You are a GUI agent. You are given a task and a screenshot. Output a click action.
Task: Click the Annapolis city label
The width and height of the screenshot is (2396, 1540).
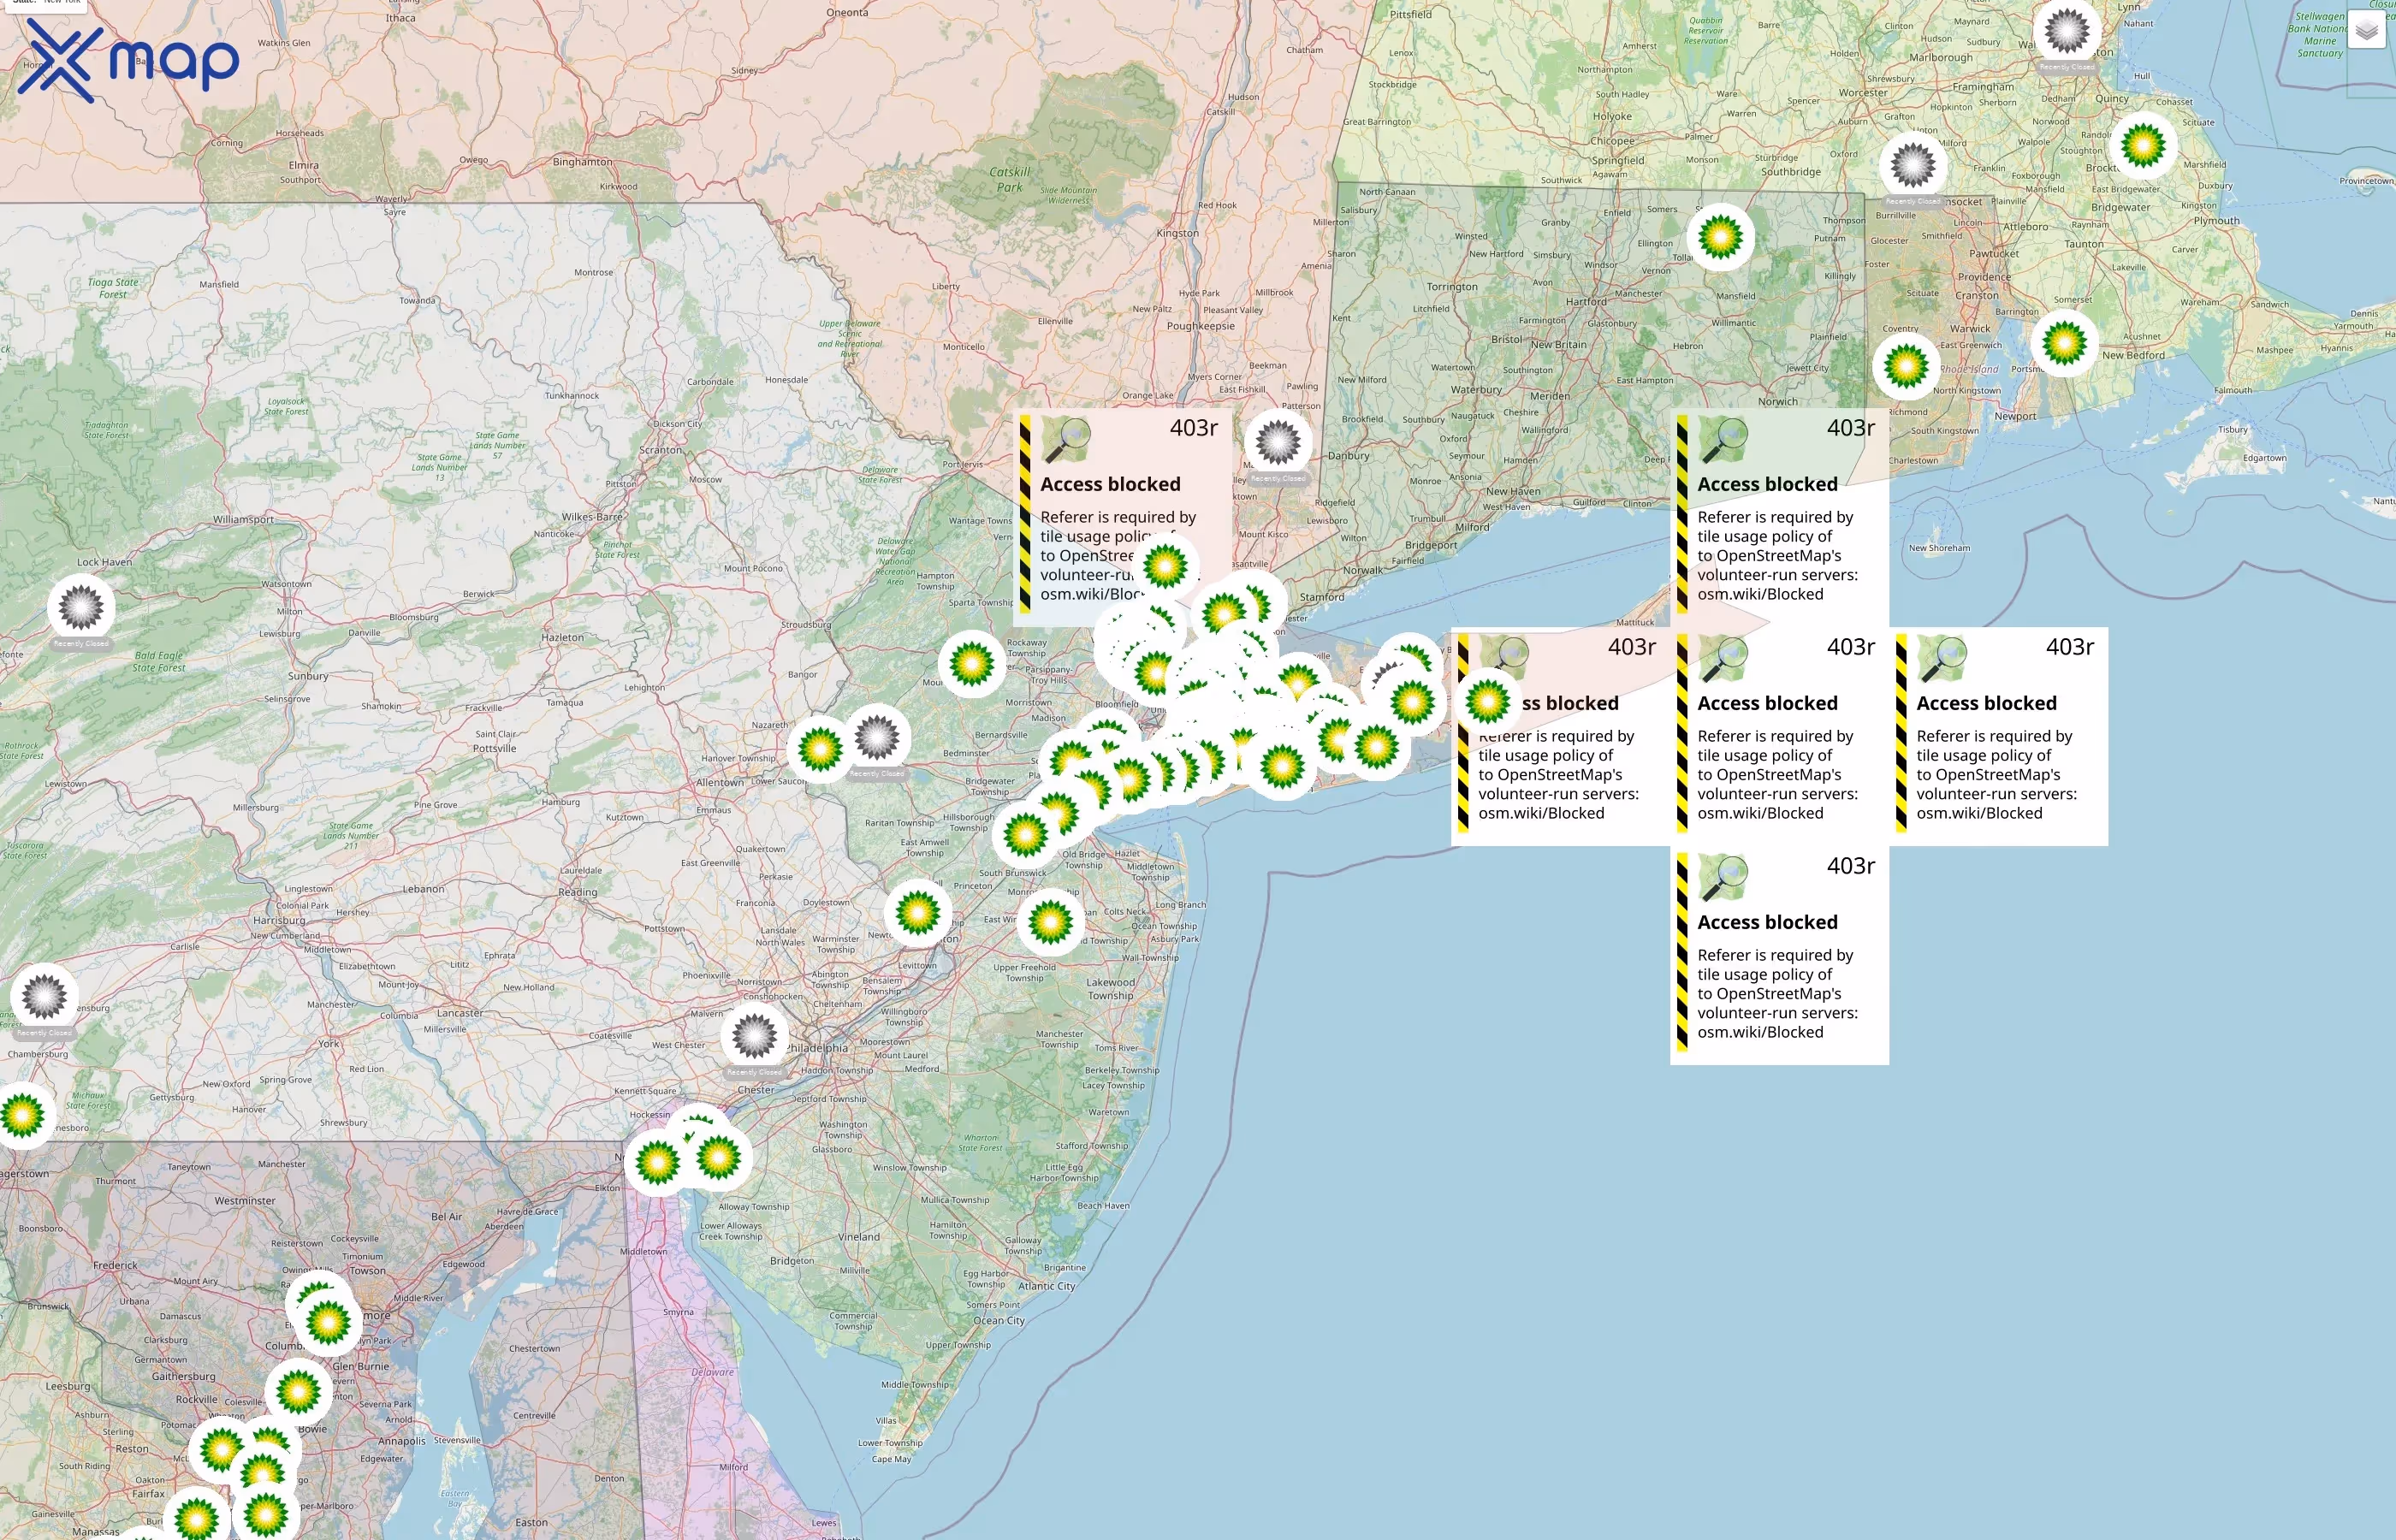point(402,1441)
